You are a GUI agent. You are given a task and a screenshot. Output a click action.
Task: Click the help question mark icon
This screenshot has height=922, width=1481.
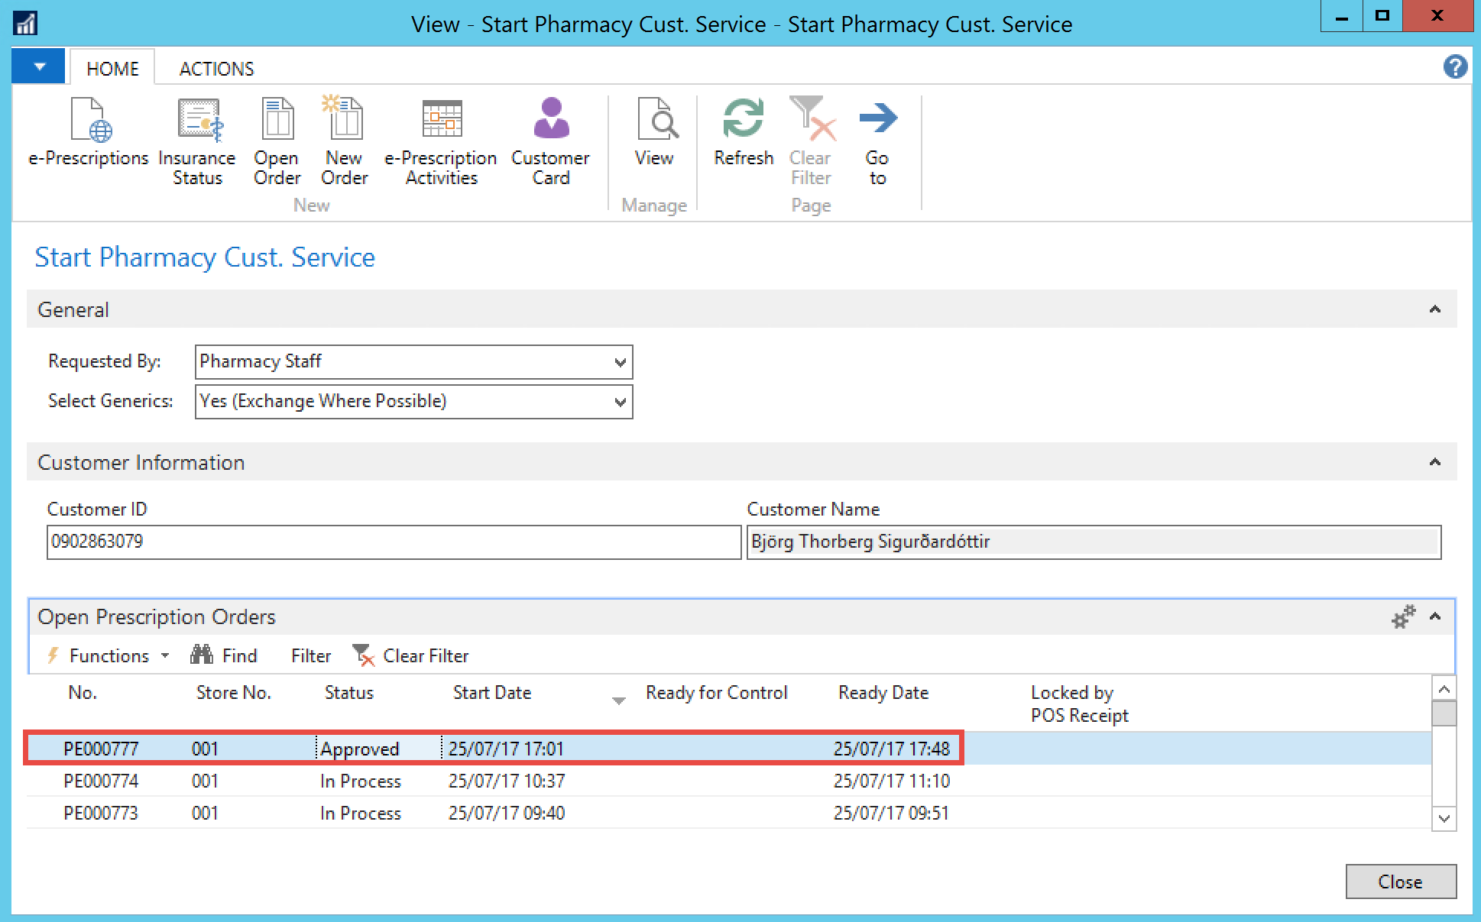(x=1455, y=67)
